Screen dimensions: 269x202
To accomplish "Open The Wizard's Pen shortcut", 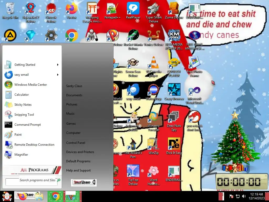I will pos(133,148).
